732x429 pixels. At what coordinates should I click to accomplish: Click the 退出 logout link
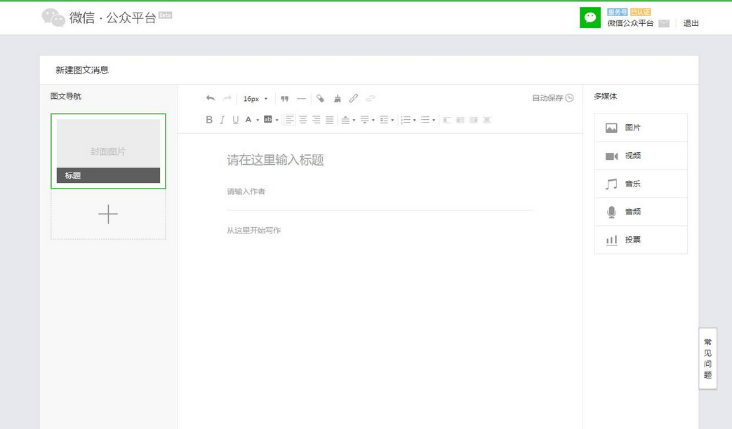(691, 23)
